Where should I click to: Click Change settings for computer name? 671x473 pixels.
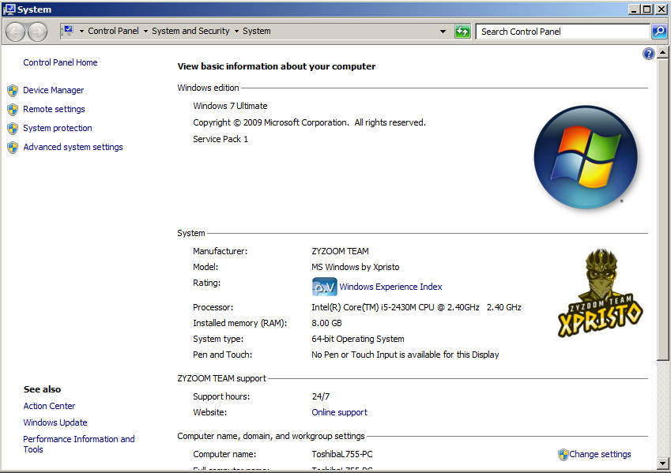coord(600,454)
